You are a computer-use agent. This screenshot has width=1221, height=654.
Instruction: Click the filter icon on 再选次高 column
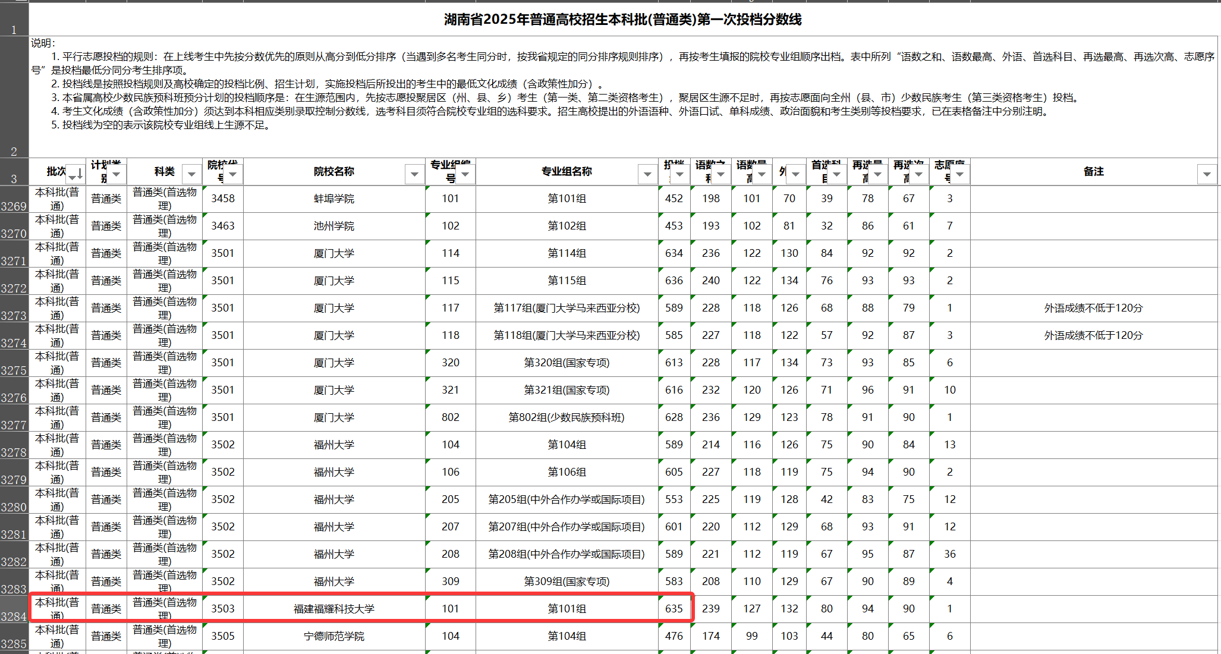pyautogui.click(x=918, y=174)
